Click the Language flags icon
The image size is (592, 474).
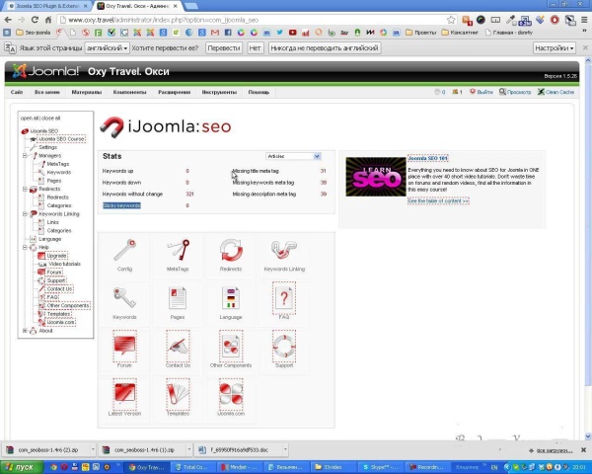[231, 299]
